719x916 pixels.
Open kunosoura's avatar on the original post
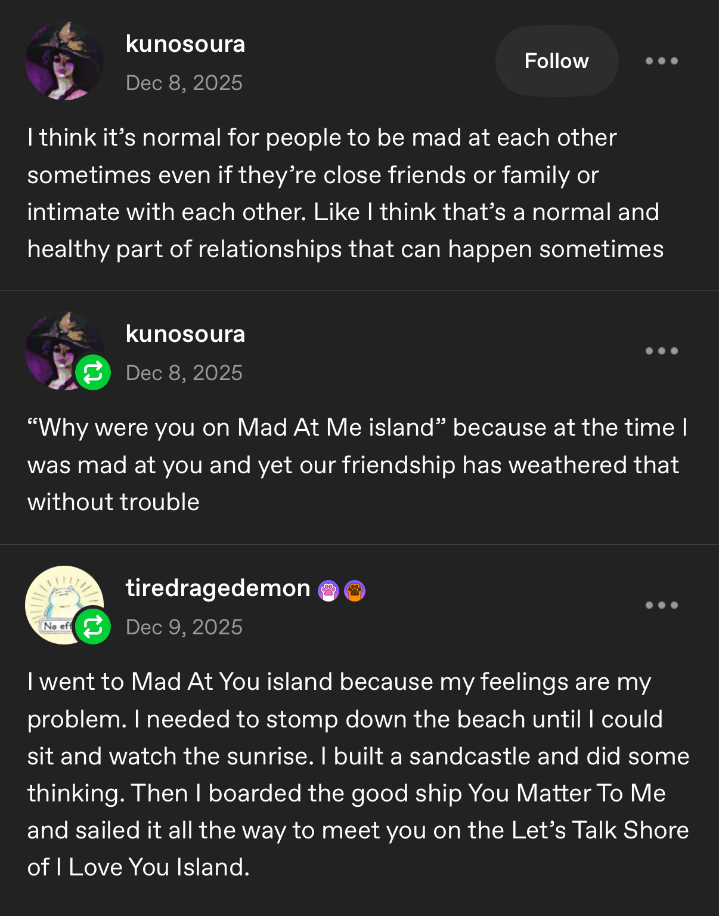click(x=64, y=61)
